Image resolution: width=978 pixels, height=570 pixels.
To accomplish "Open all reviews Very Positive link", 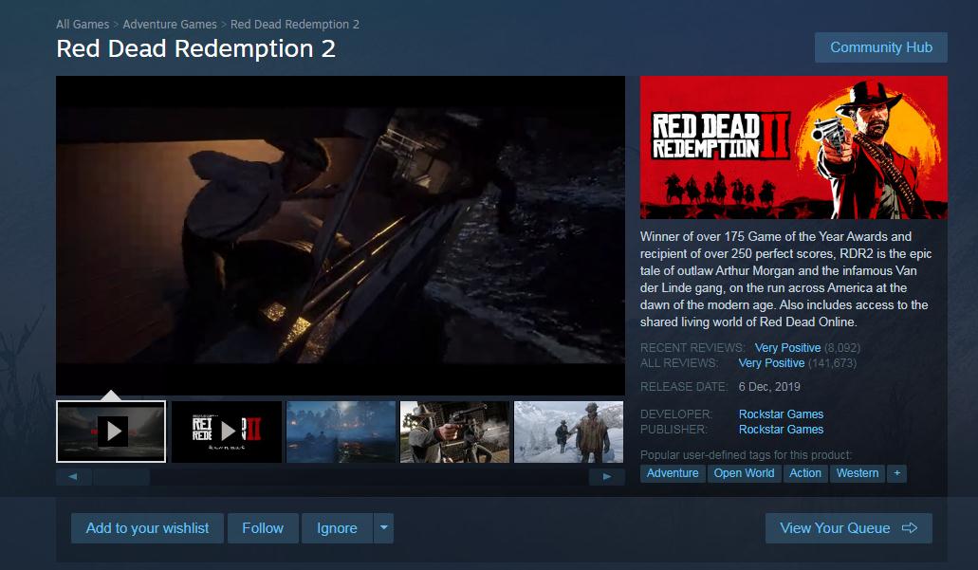I will (771, 363).
